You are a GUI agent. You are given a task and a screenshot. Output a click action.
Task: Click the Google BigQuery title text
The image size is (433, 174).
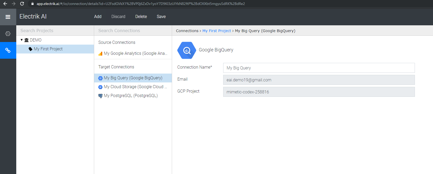click(216, 50)
